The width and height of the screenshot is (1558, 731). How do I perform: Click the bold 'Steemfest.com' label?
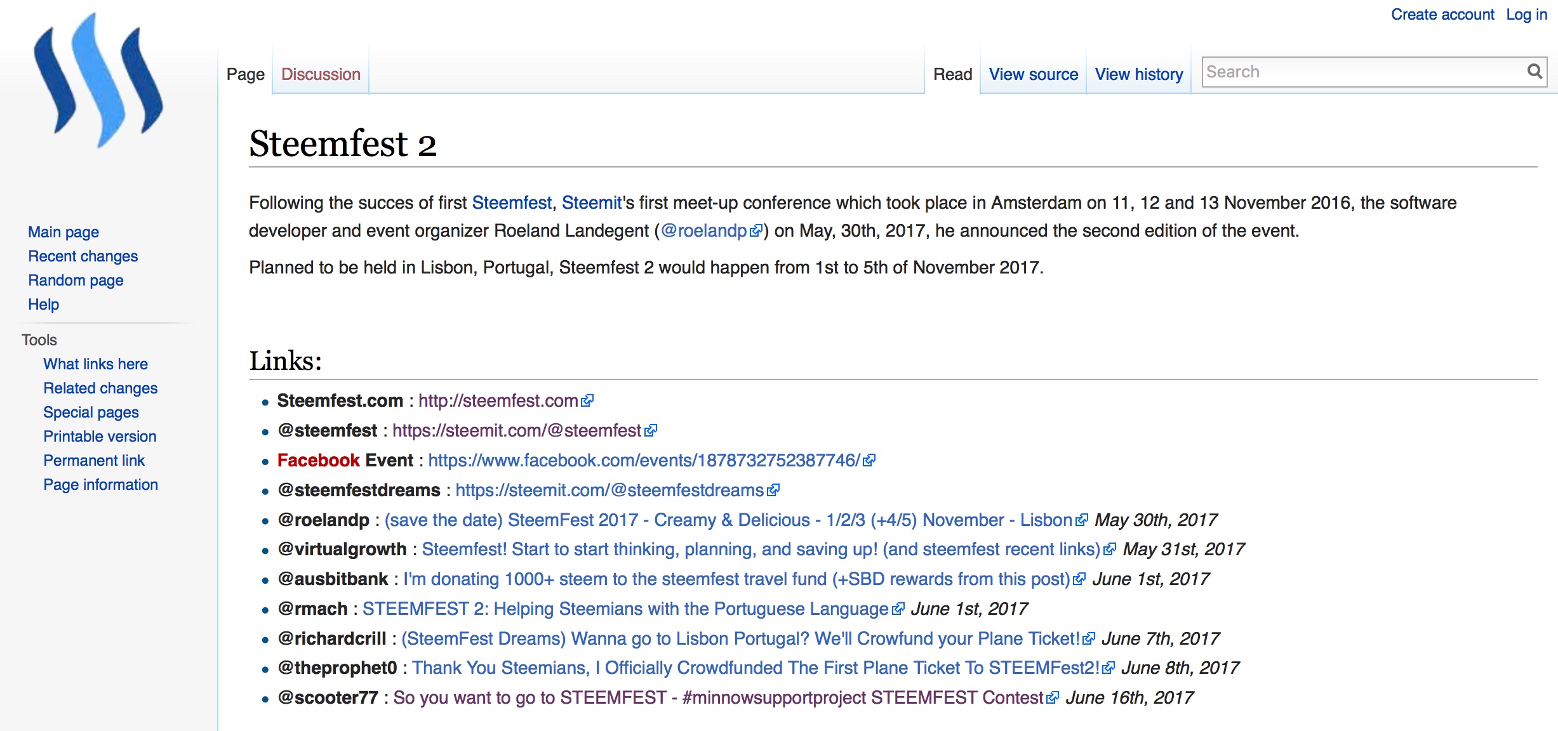tap(340, 401)
